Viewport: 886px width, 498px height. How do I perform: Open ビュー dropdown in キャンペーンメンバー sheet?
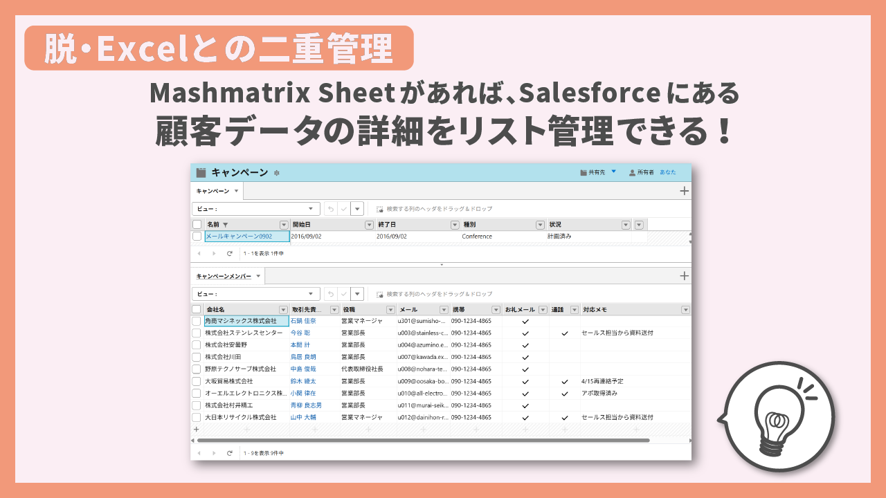(x=256, y=294)
